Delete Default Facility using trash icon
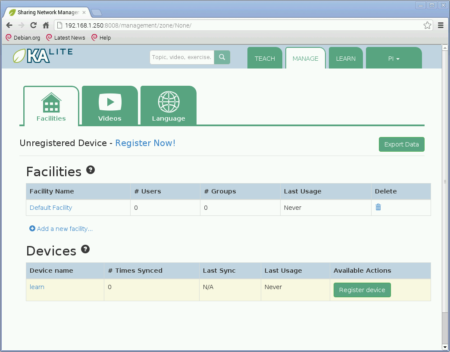Viewport: 450px width, 352px height. 378,207
